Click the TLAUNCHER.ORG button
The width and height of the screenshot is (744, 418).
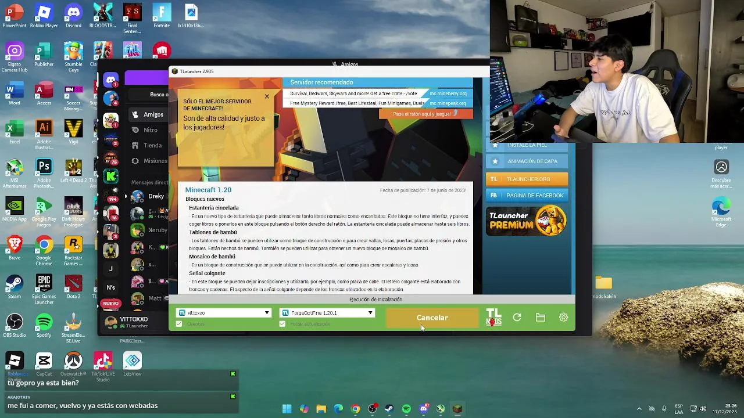527,179
